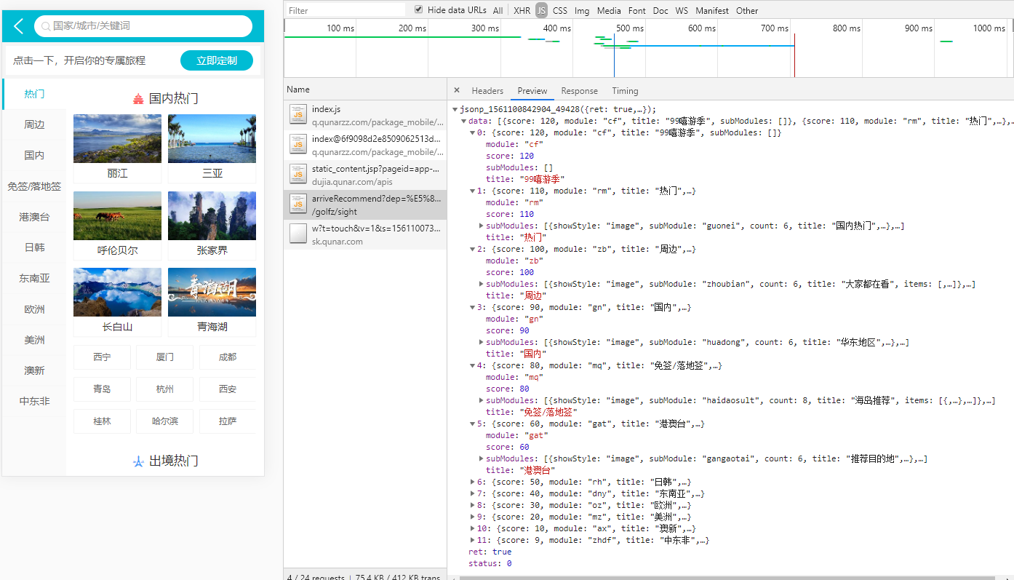
Task: Expand subModules under module rm
Action: [482, 226]
